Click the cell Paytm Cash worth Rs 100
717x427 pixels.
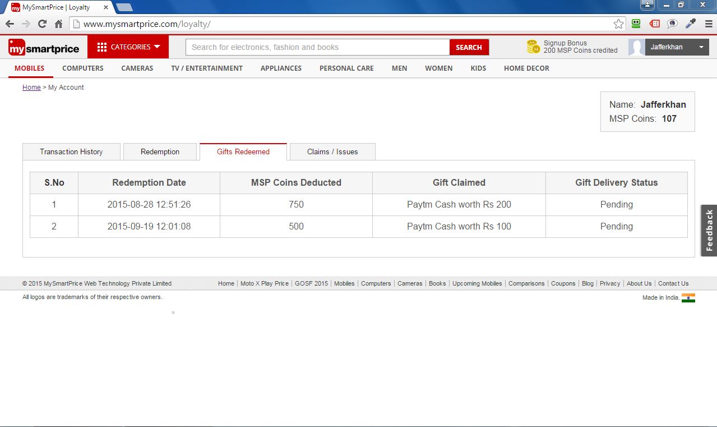(459, 226)
